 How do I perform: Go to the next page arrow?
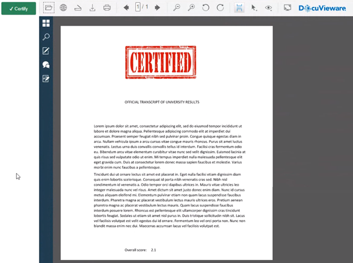(157, 8)
